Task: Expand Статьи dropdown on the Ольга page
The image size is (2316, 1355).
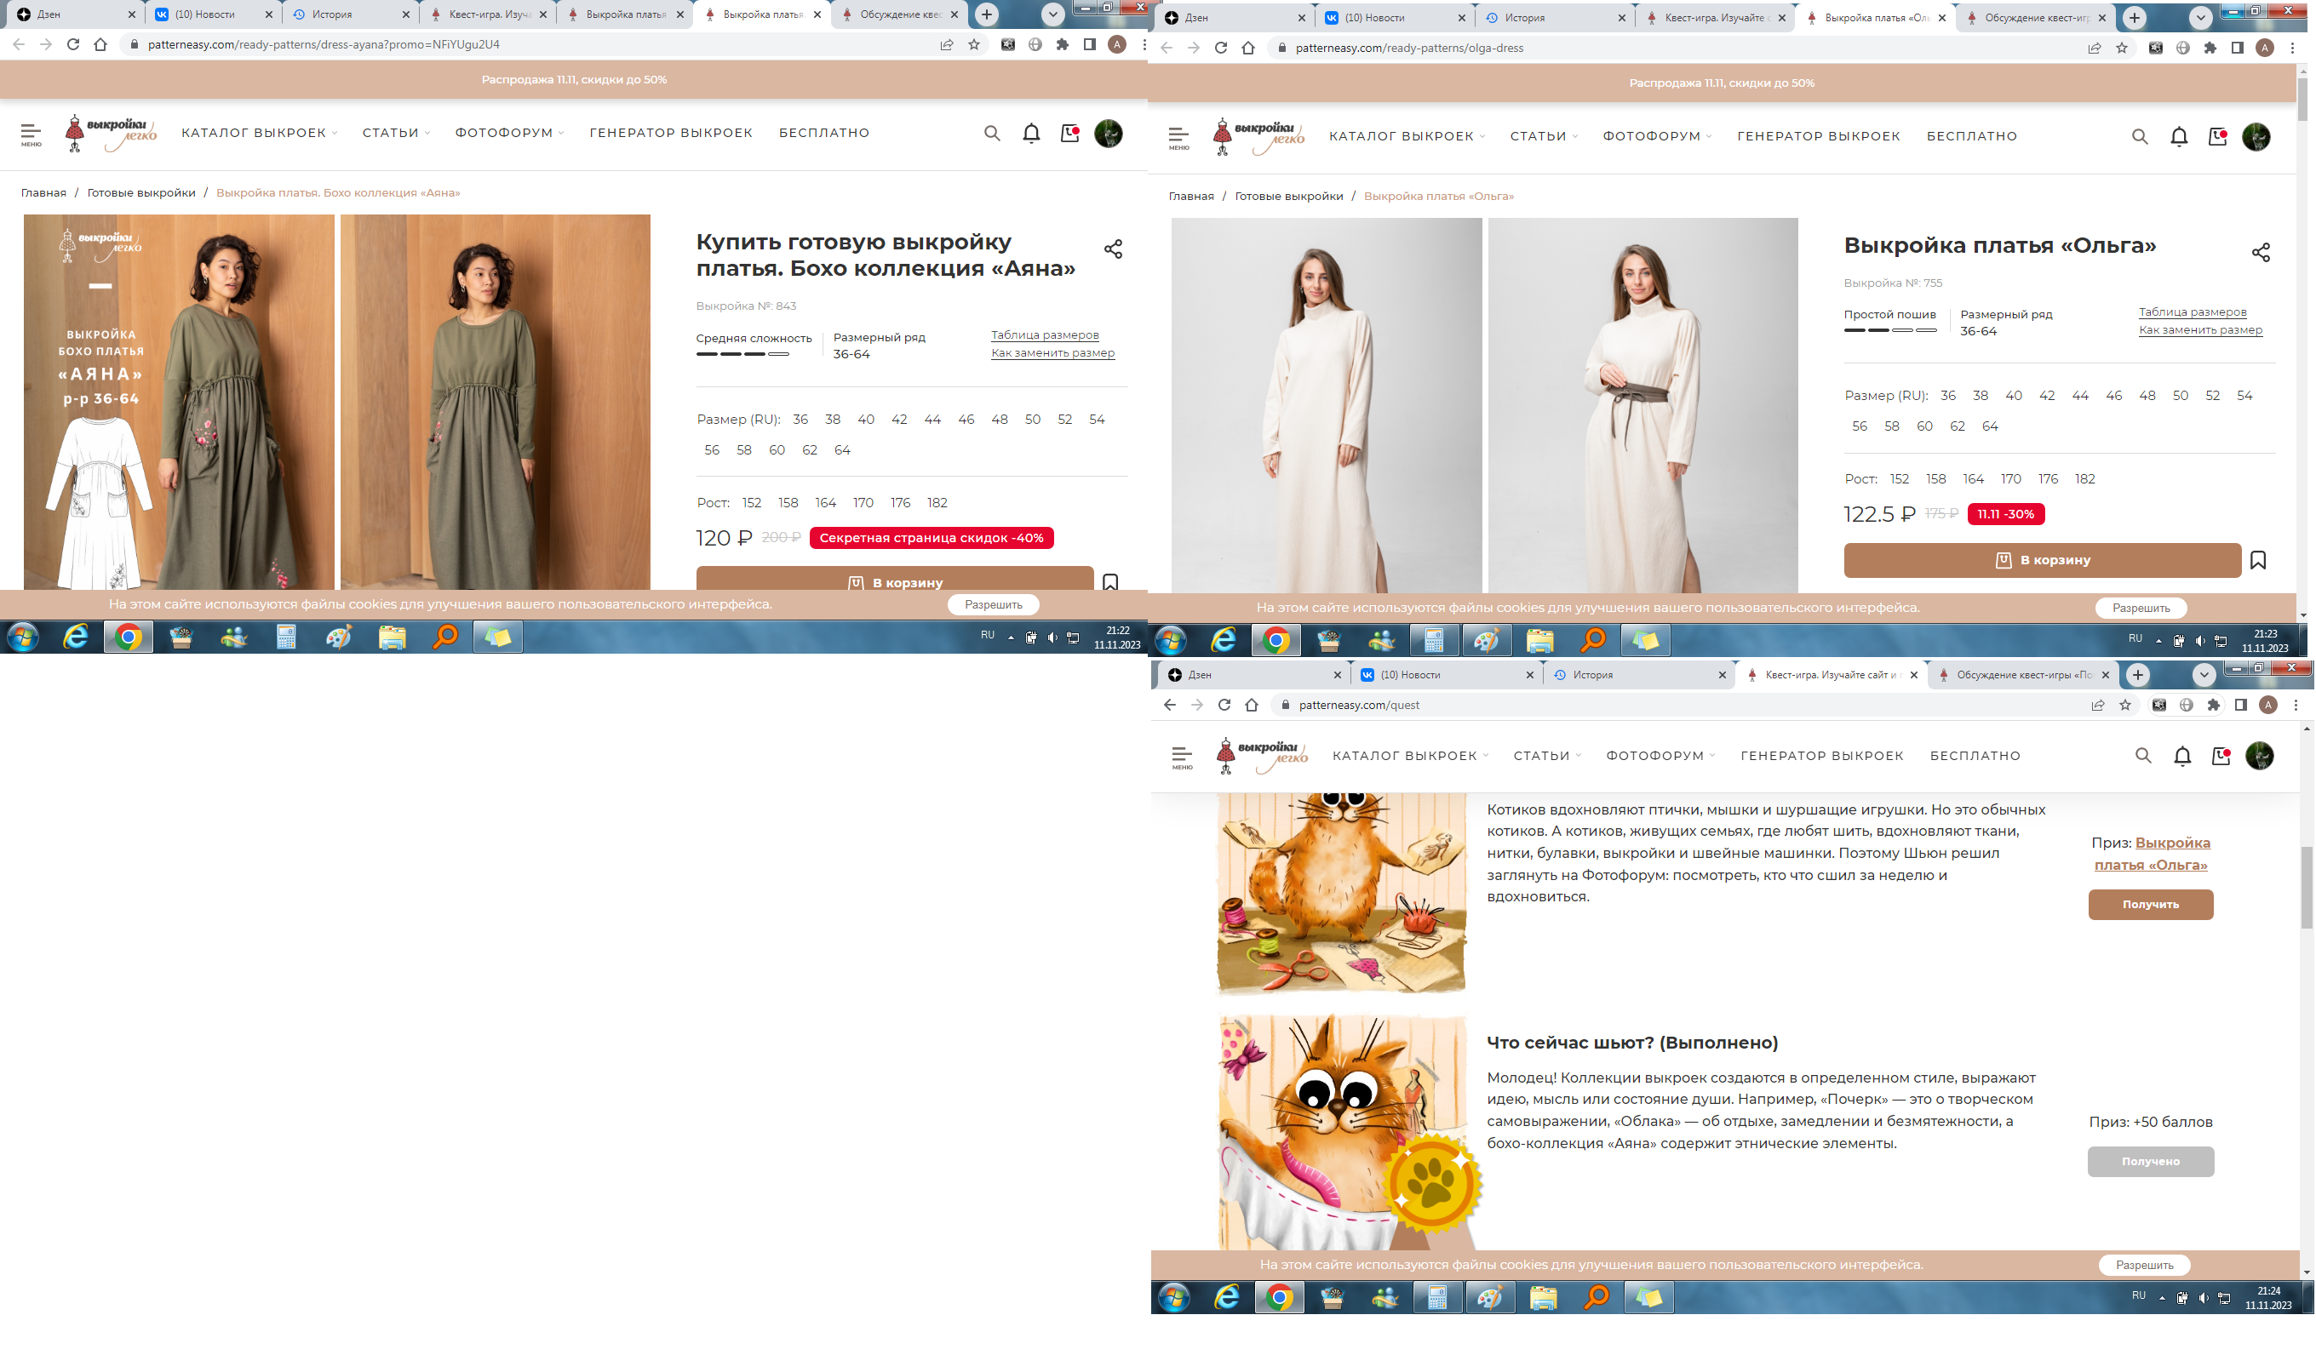Action: point(1543,137)
